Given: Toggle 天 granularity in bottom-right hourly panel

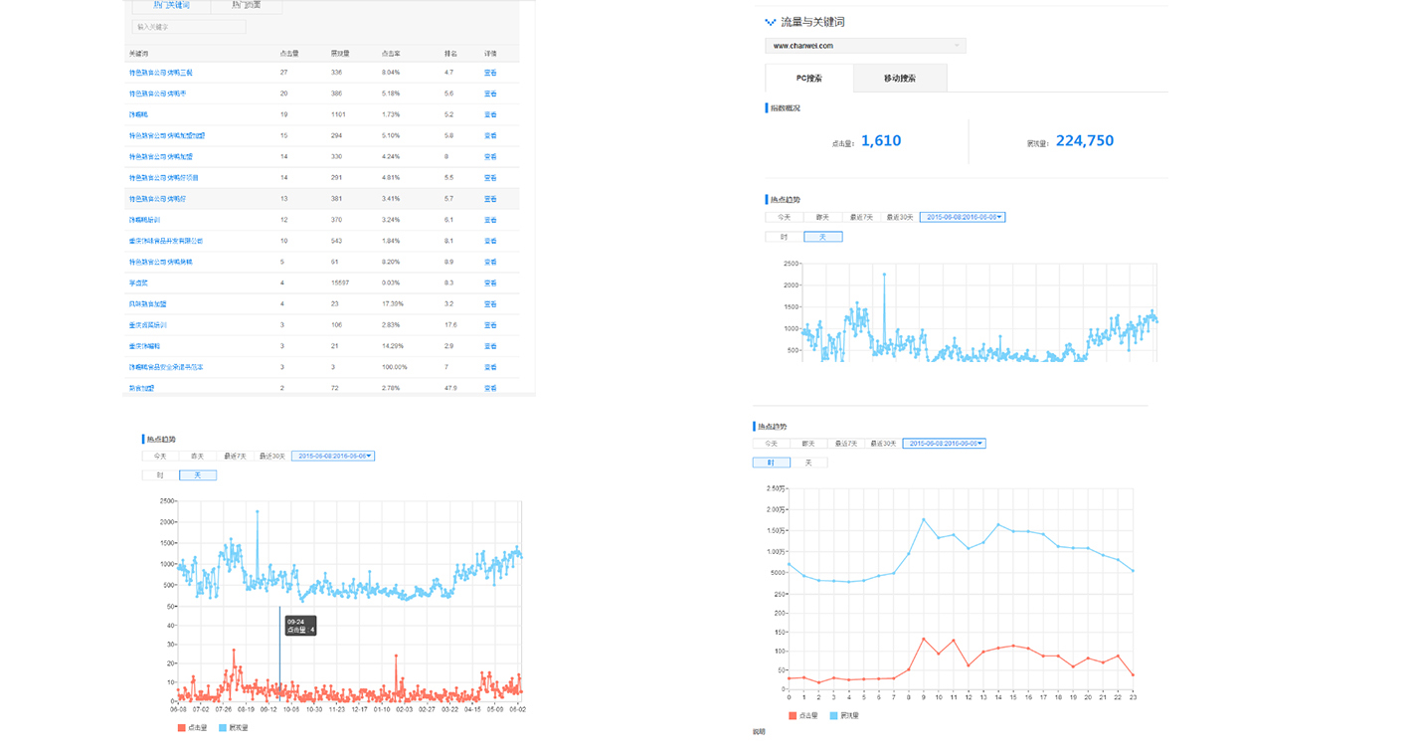Looking at the screenshot, I should 808,463.
